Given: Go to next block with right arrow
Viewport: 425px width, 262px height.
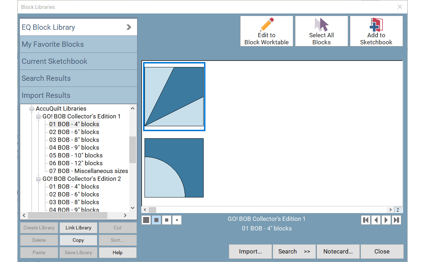Looking at the screenshot, I should pyautogui.click(x=386, y=220).
